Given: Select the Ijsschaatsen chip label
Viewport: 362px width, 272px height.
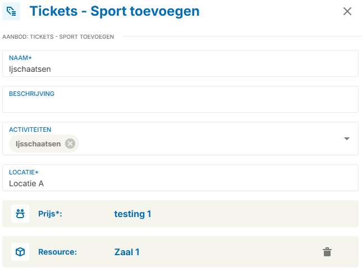Looking at the screenshot, I should pyautogui.click(x=39, y=144).
